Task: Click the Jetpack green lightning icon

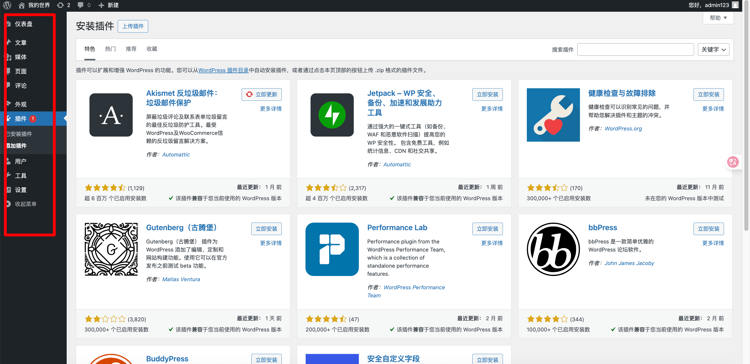Action: (332, 115)
